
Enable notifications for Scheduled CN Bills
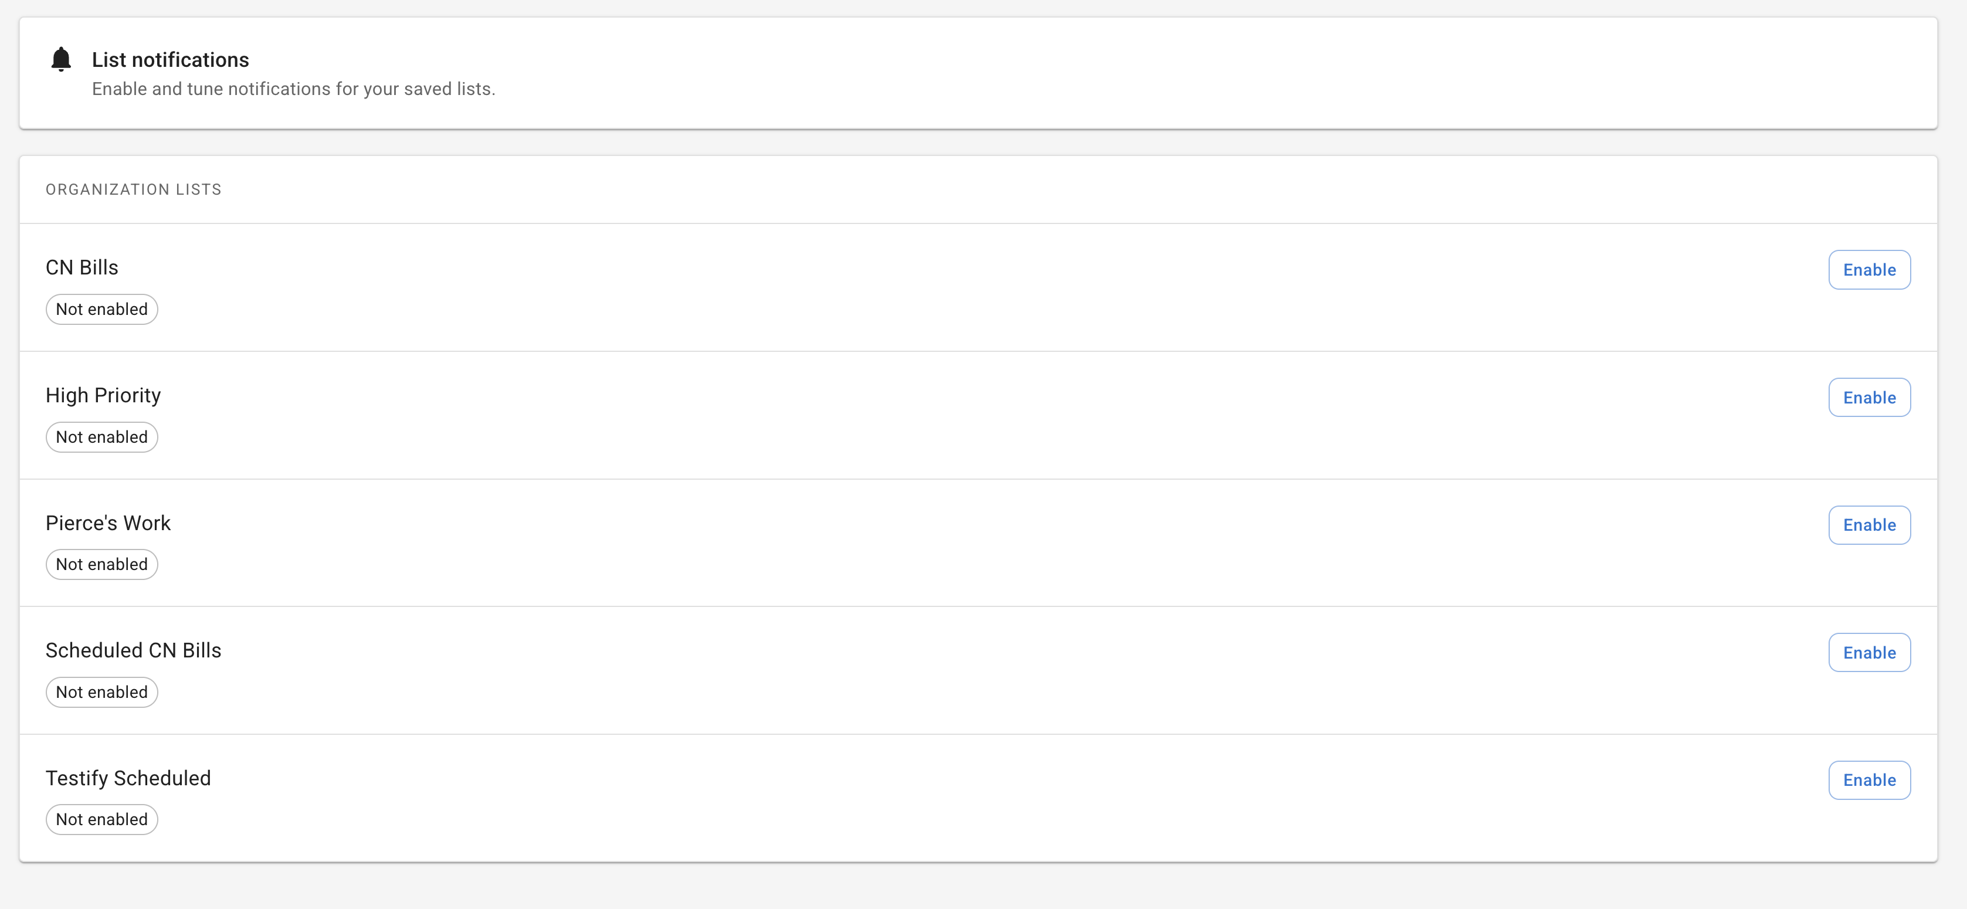point(1868,652)
